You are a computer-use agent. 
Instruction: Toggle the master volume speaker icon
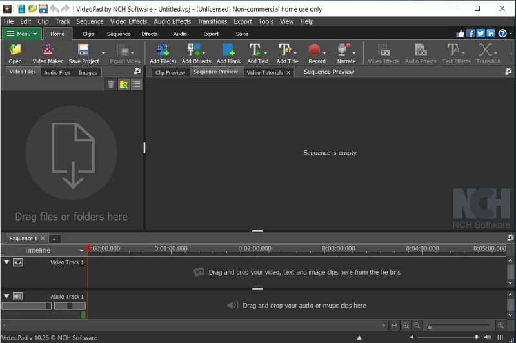pyautogui.click(x=488, y=337)
